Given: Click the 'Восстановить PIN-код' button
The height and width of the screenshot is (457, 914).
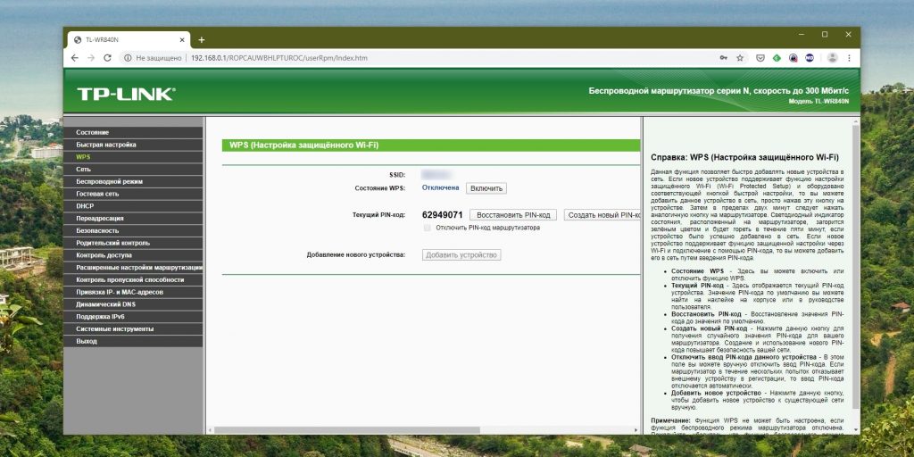Looking at the screenshot, I should coord(513,215).
